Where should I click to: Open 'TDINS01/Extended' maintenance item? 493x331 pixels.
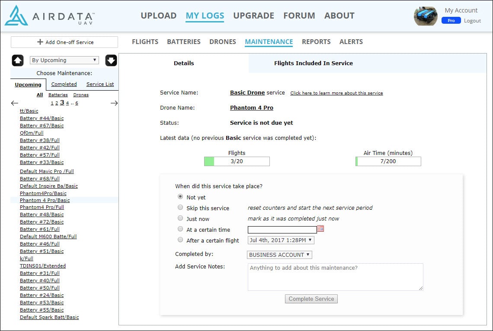[43, 266]
